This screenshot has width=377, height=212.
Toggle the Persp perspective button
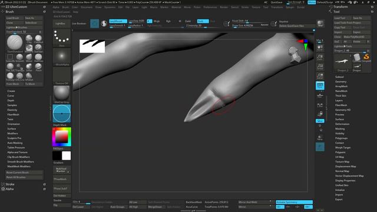coord(320,85)
